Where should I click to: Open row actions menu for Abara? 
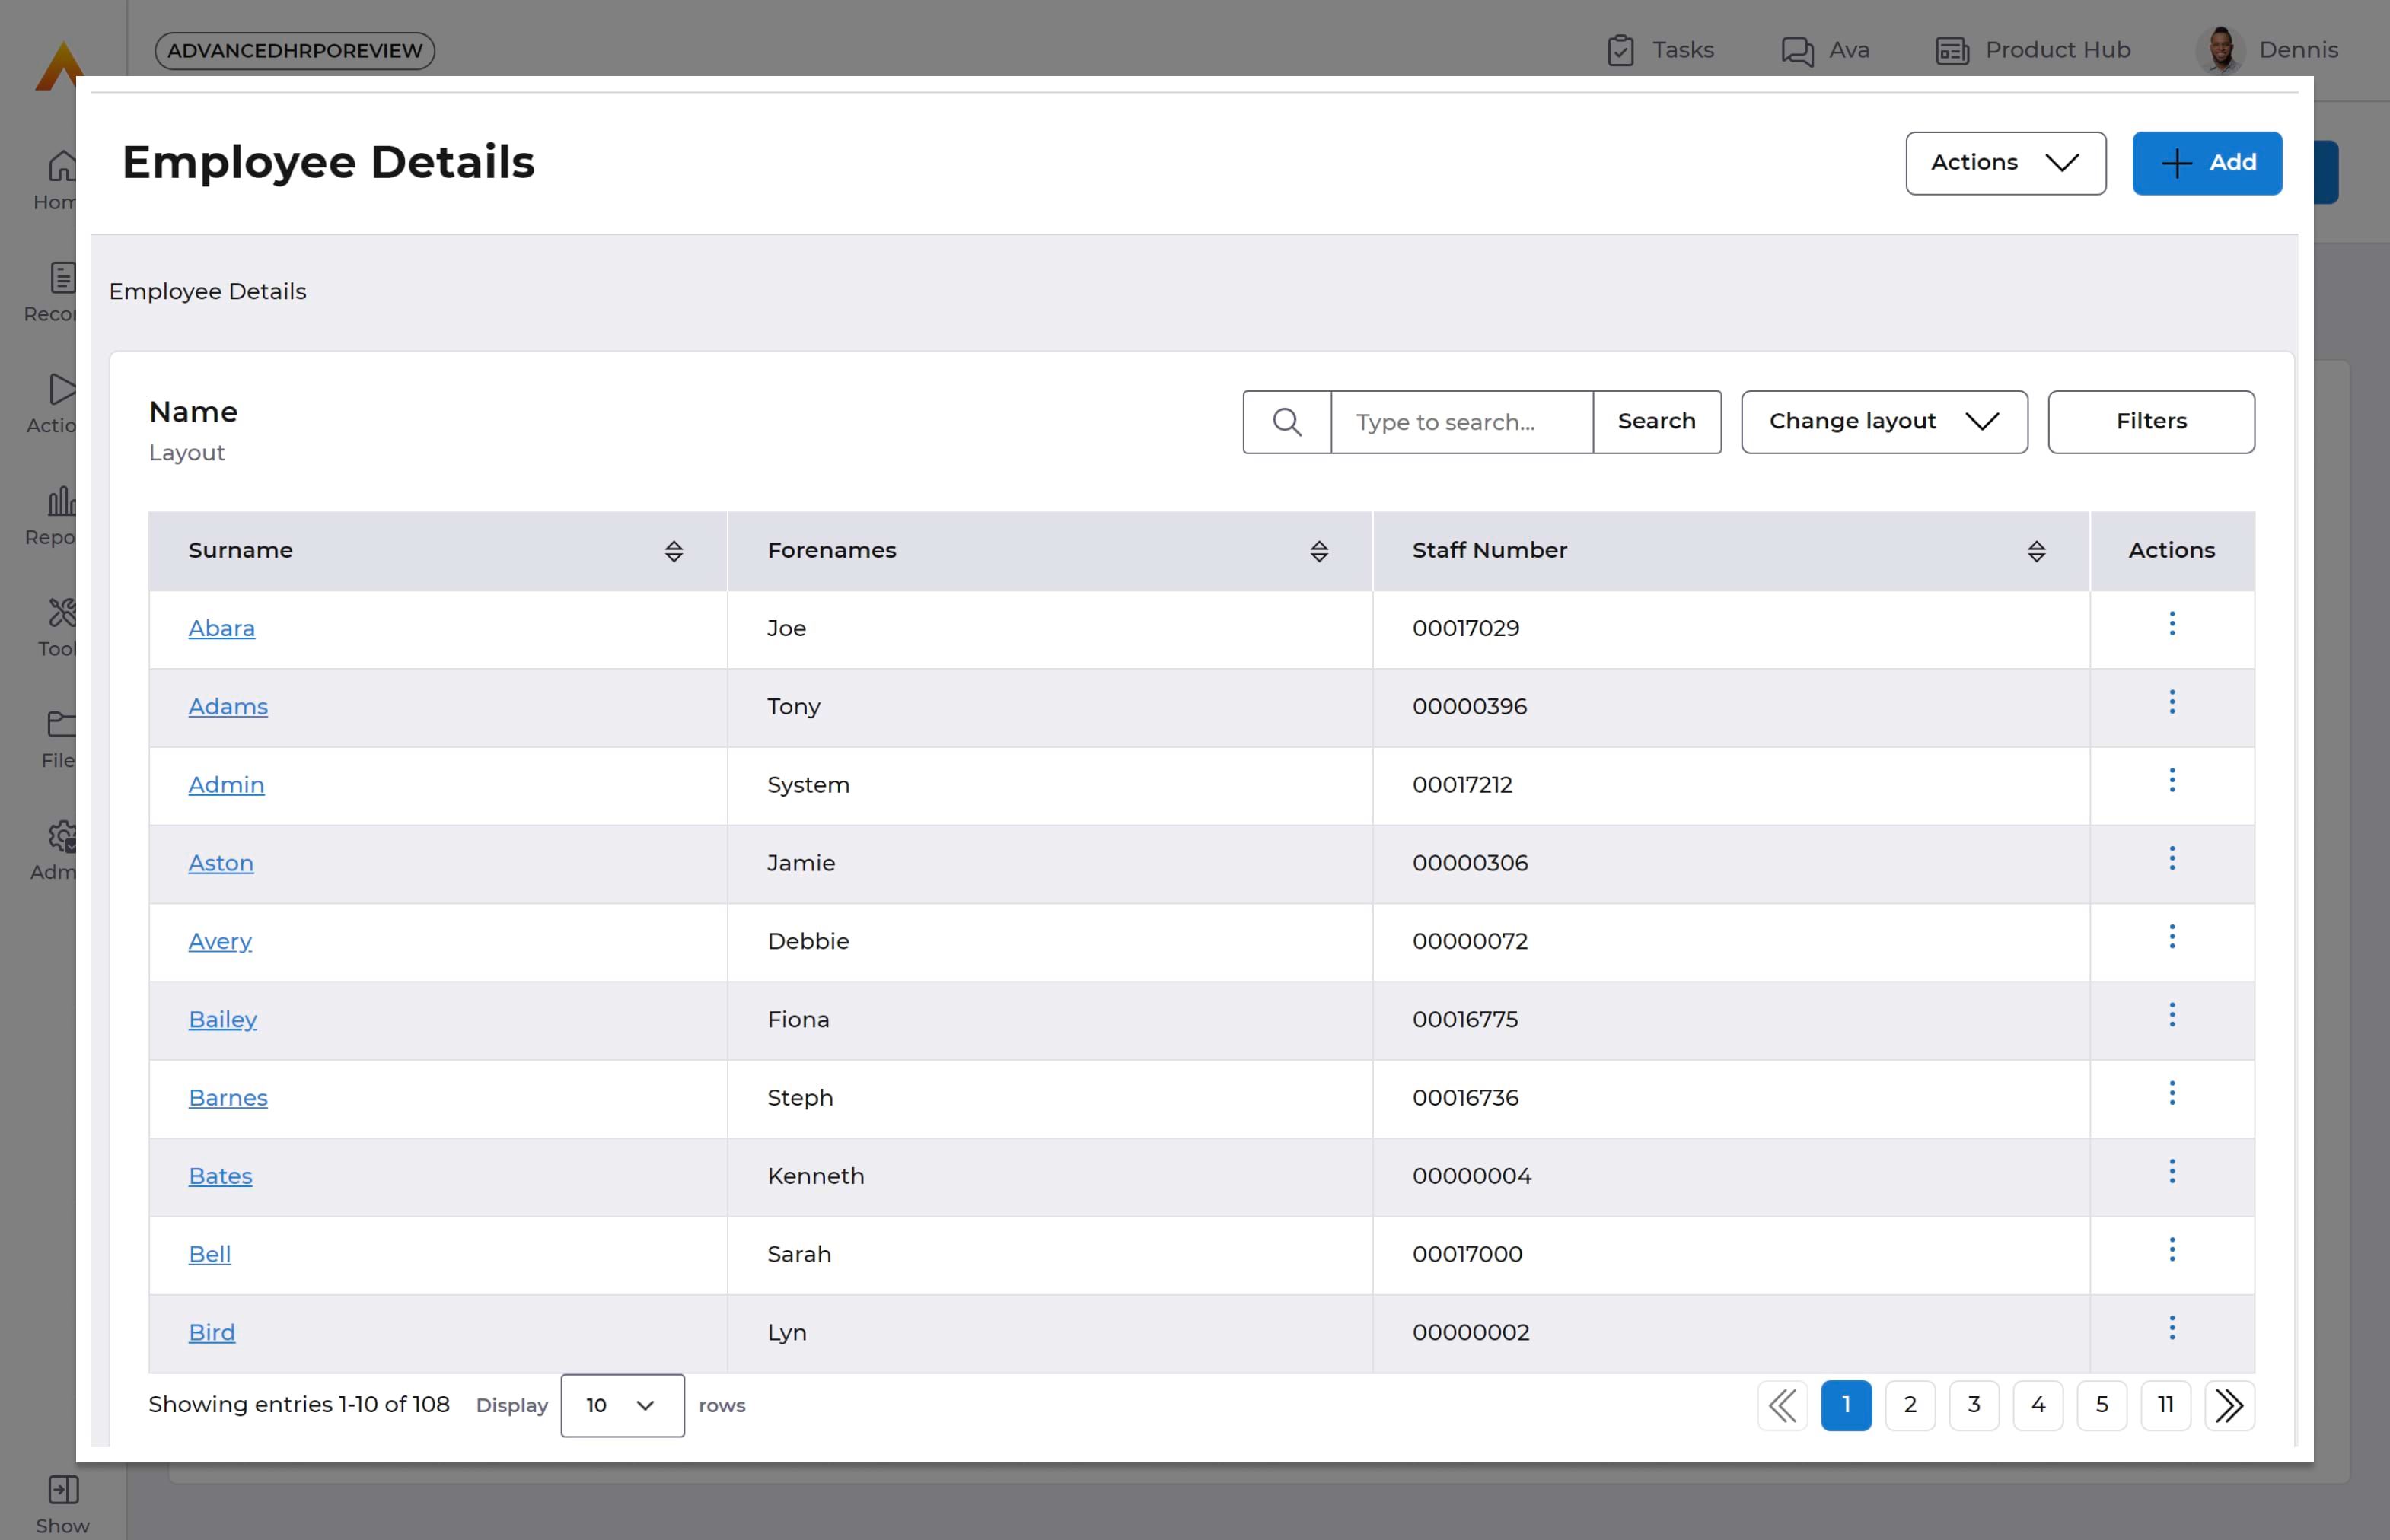pos(2172,624)
